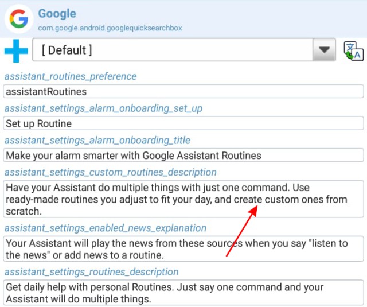
Task: Expand the [ Default ] language dropdown arrow
Action: (x=324, y=50)
